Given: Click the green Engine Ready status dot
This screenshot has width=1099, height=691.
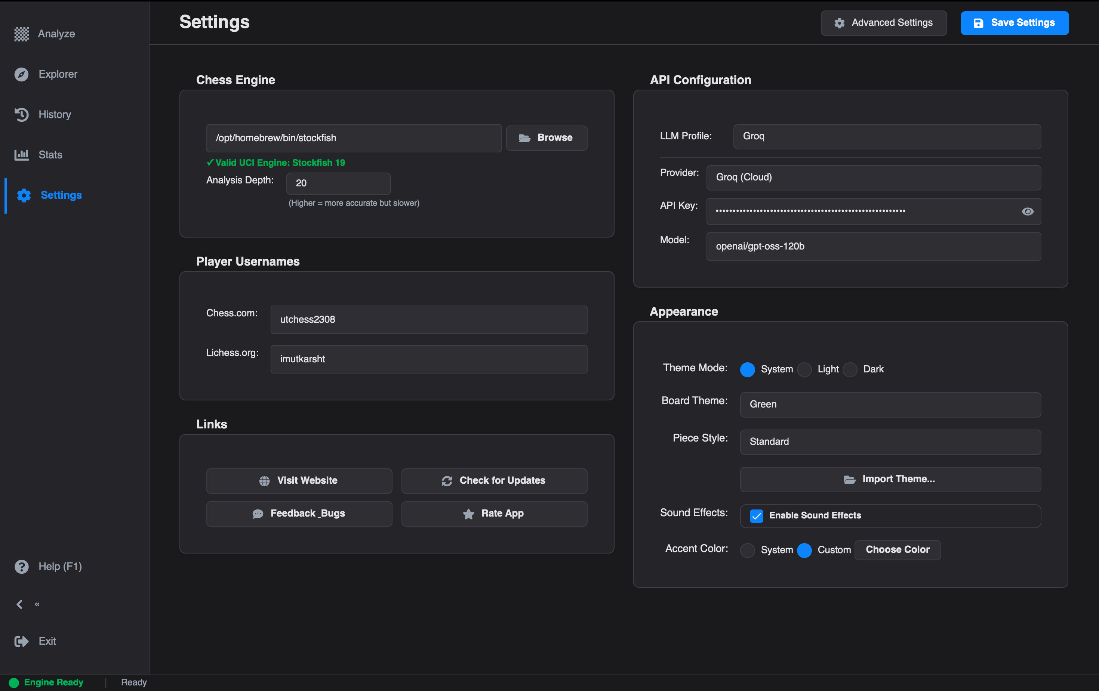Looking at the screenshot, I should (x=14, y=682).
